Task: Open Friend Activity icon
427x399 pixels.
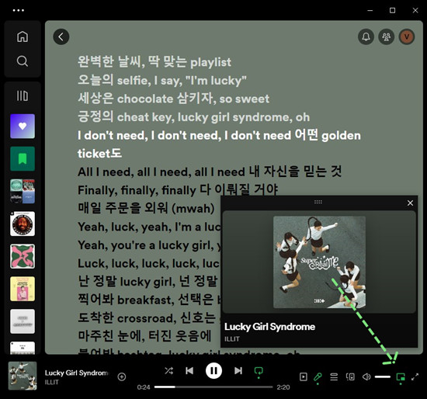Action: coord(386,36)
